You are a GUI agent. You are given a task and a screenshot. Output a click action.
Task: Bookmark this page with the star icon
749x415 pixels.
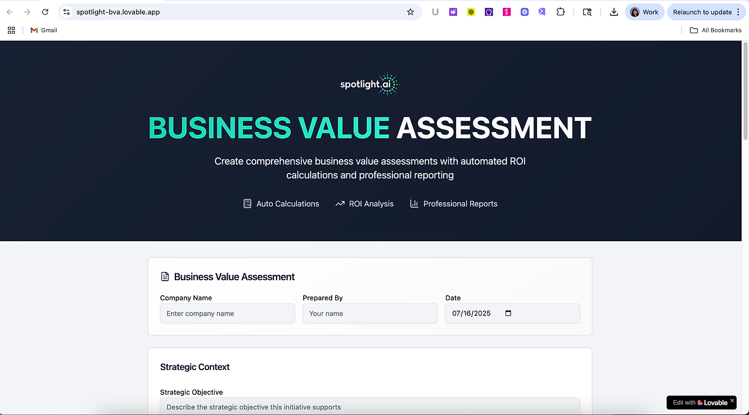[410, 12]
